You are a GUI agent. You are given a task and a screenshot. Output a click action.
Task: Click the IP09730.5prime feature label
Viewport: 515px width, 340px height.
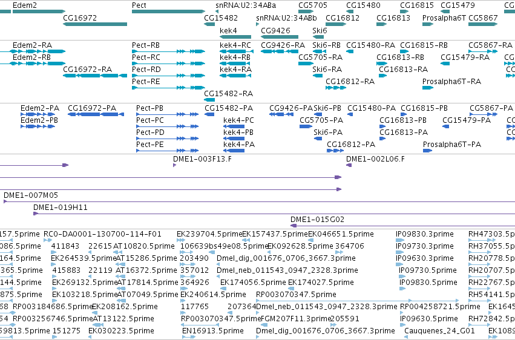(x=428, y=270)
